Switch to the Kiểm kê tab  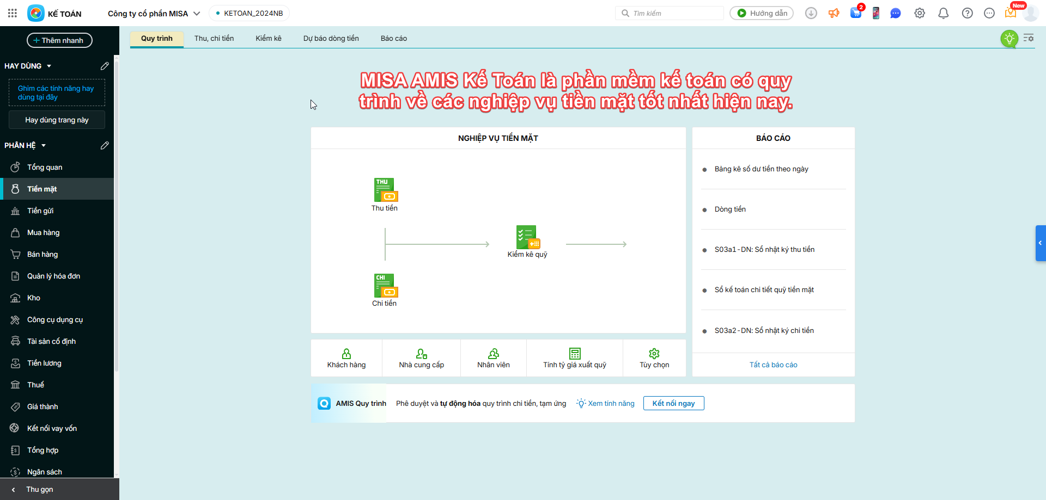269,39
